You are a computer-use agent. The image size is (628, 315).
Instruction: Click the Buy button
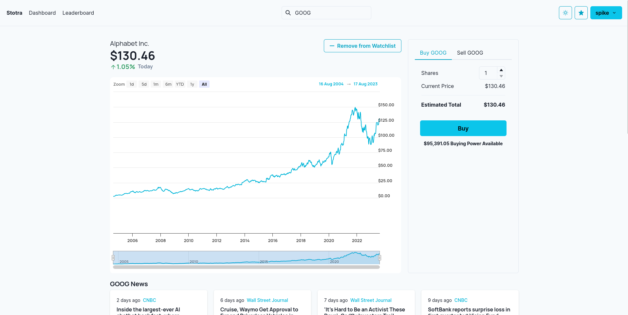(x=463, y=128)
